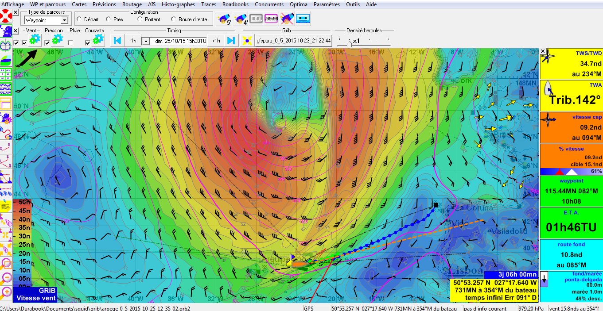Viewport: 603px width, 311px height.
Task: Click the boat icon in TWA panel
Action: 549,88
